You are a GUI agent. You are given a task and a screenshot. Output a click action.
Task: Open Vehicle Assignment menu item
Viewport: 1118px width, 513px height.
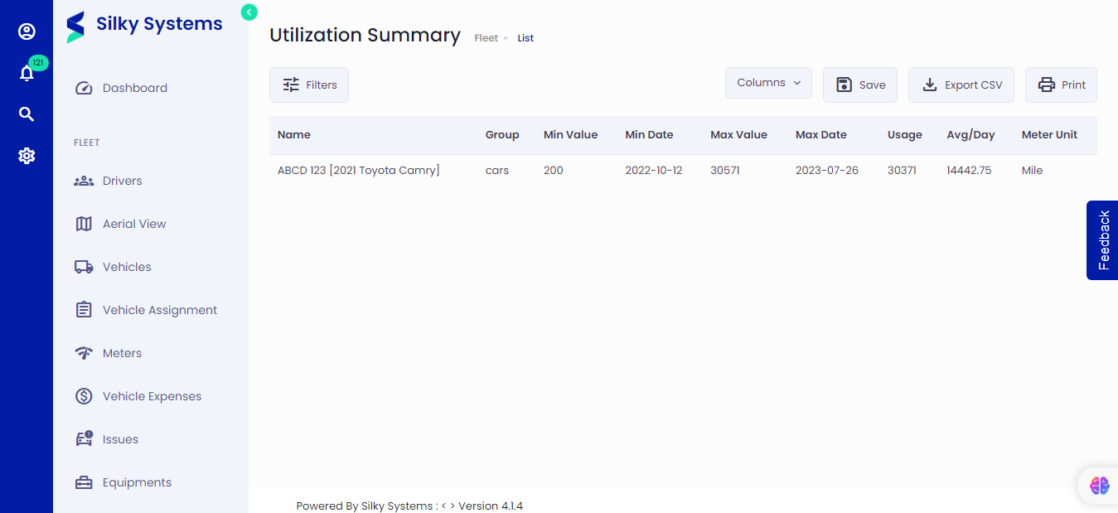[159, 310]
